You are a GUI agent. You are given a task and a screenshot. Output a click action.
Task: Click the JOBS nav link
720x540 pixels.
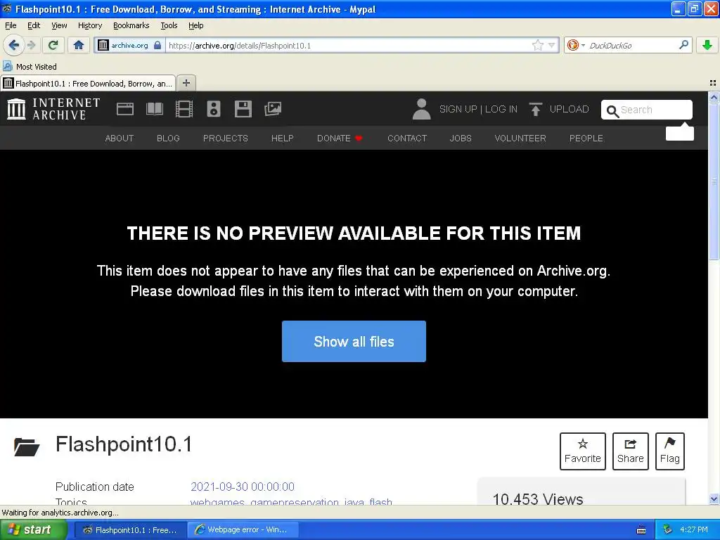(461, 139)
